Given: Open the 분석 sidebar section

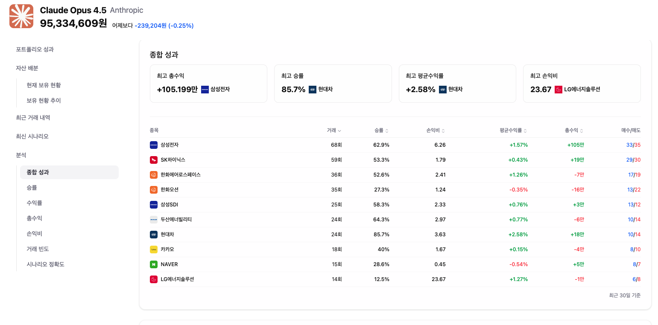Looking at the screenshot, I should coord(21,155).
